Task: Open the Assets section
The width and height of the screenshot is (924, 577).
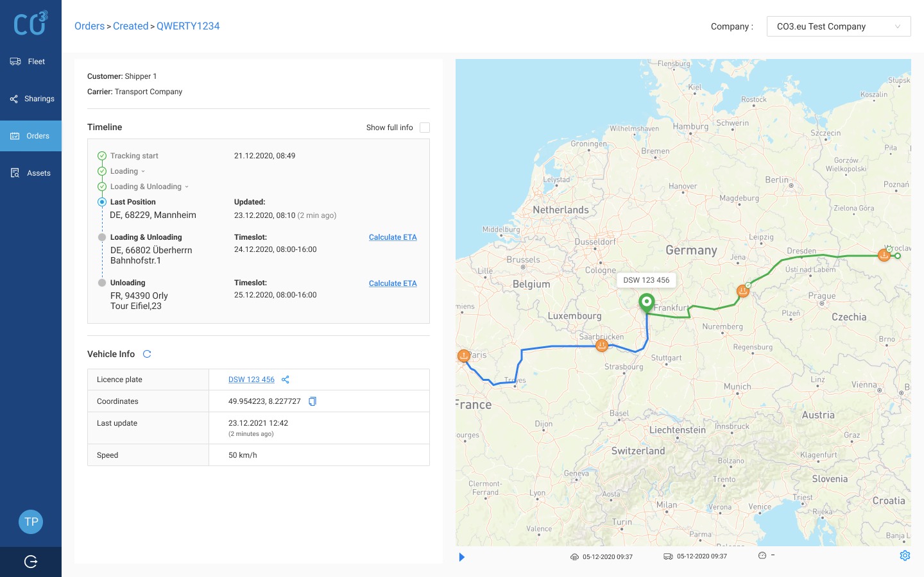Action: [x=31, y=173]
